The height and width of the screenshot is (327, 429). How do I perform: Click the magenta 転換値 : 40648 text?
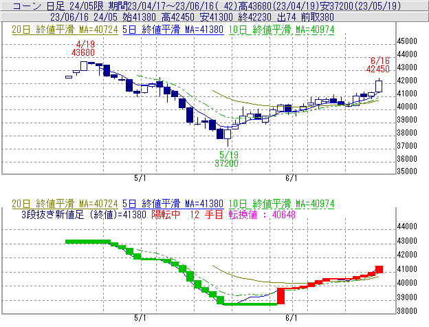(262, 214)
